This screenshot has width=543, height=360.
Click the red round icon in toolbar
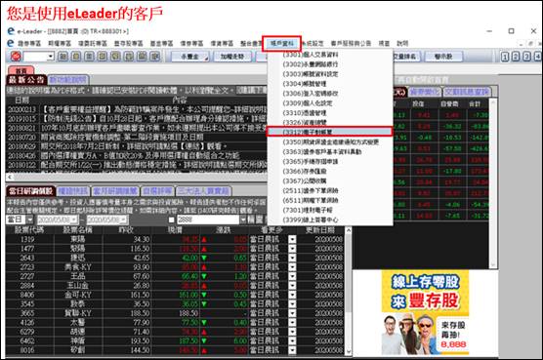pos(16,56)
